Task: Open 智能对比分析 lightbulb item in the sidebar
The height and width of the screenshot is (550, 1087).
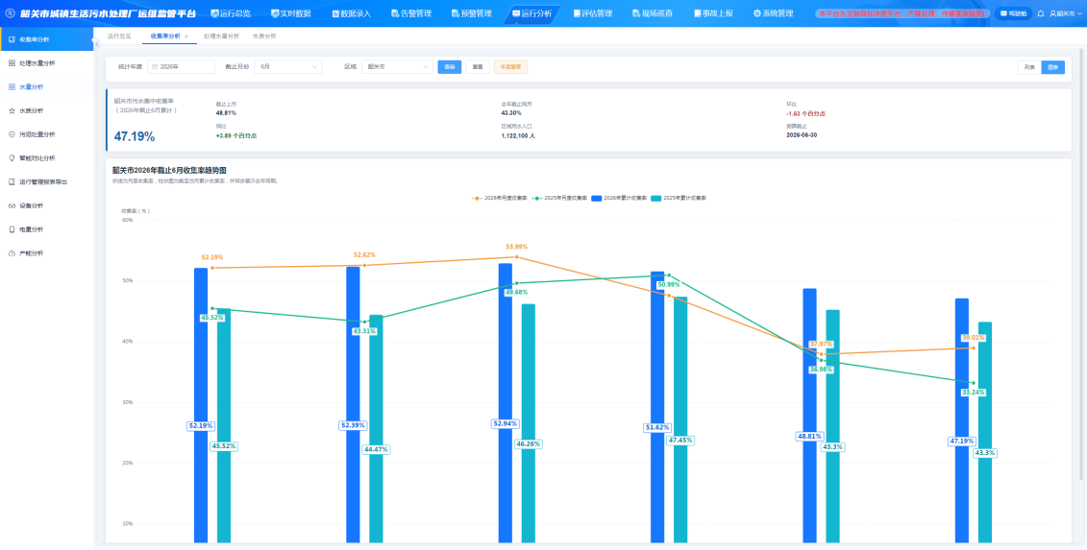Action: [x=46, y=158]
